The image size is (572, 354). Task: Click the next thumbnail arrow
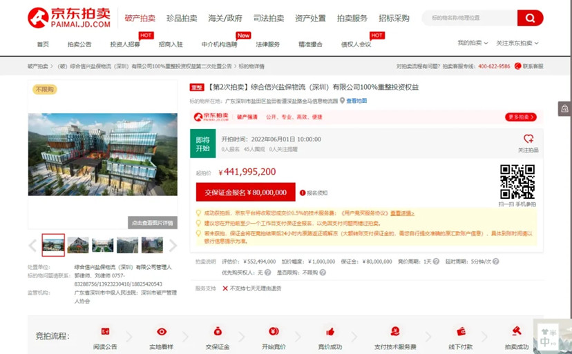tap(173, 246)
